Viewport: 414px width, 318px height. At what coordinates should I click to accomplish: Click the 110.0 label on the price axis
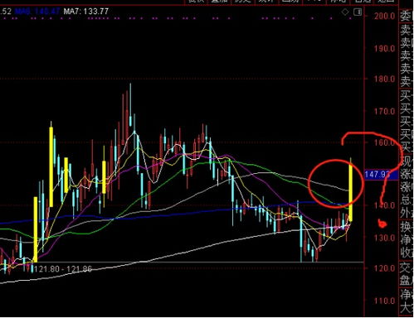385,301
